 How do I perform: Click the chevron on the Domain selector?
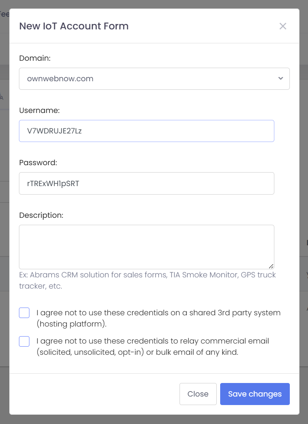280,79
